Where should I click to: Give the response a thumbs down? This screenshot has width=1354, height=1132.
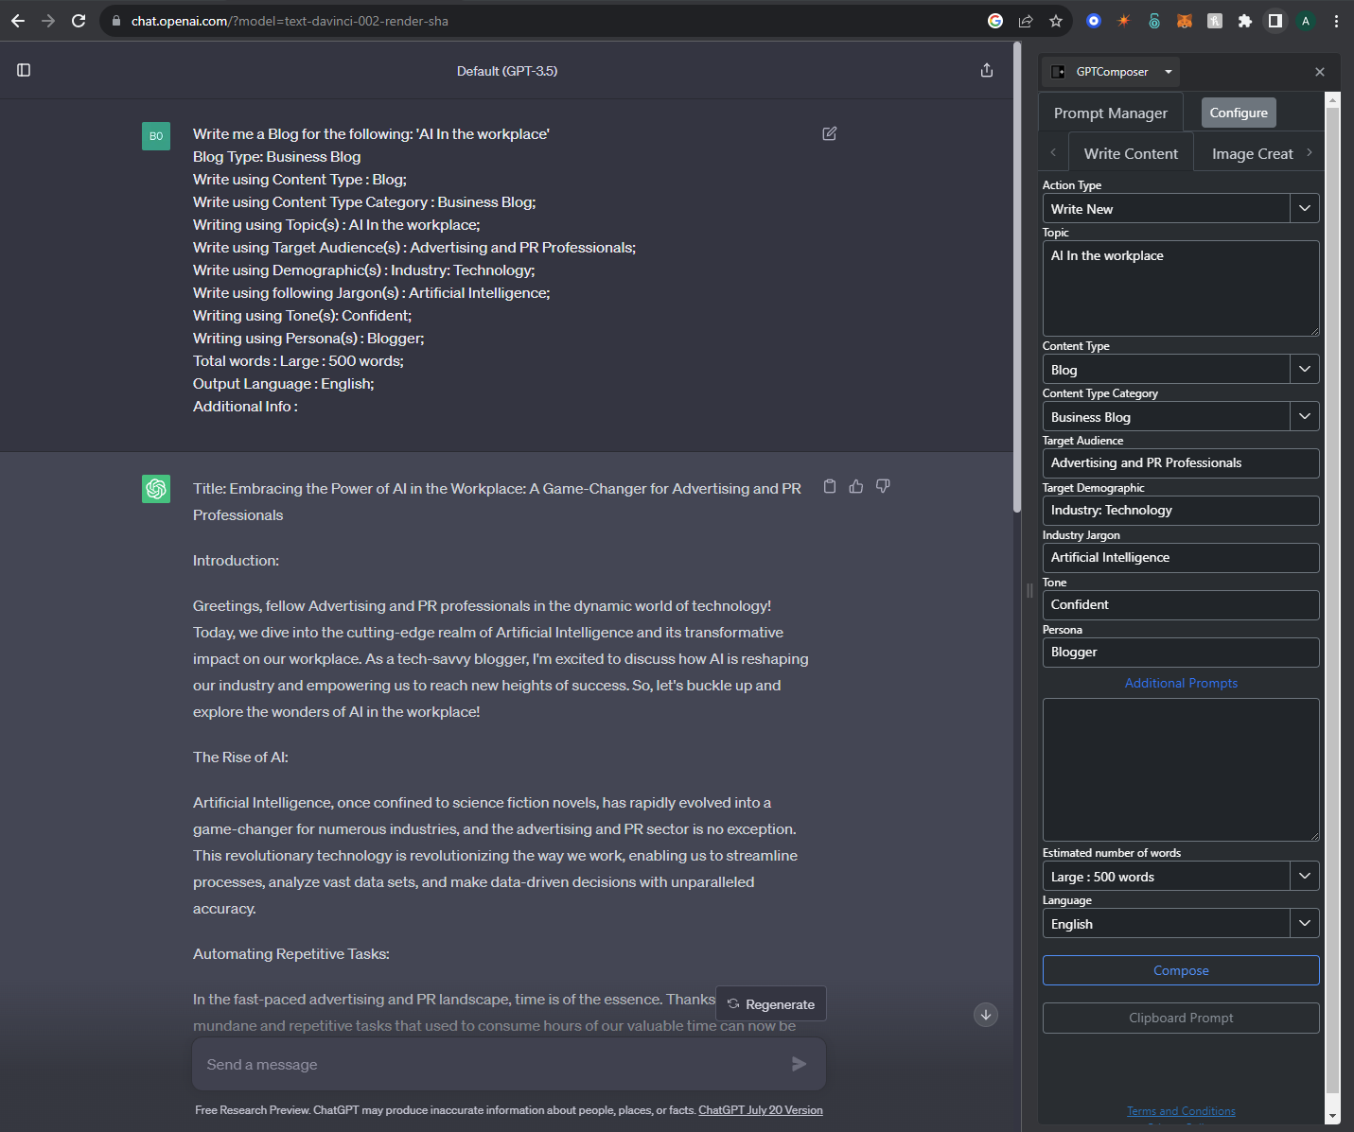click(883, 487)
